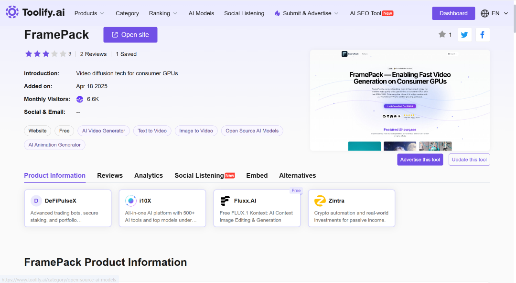Click Update this tool button
Viewport: 516px width, 283px height.
tap(469, 160)
